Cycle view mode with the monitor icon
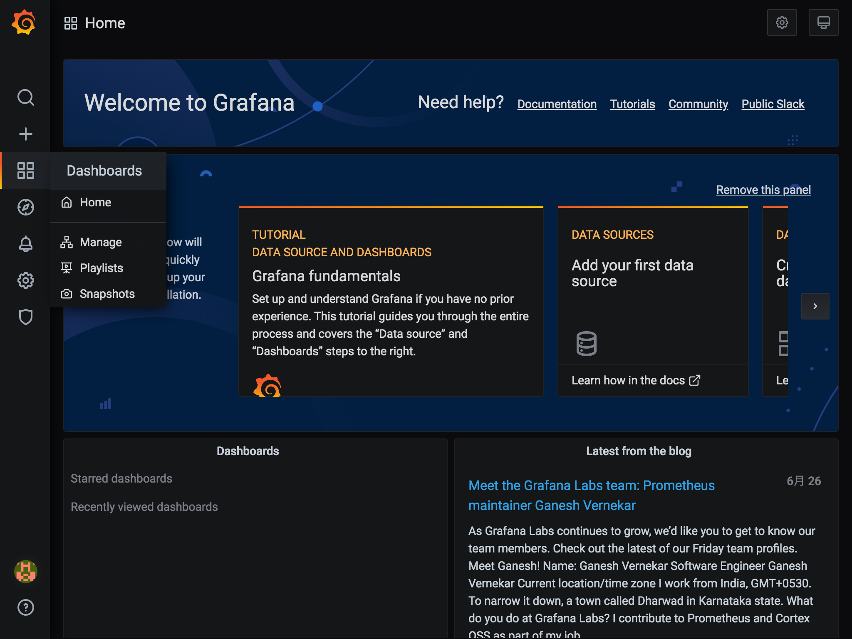 [823, 22]
